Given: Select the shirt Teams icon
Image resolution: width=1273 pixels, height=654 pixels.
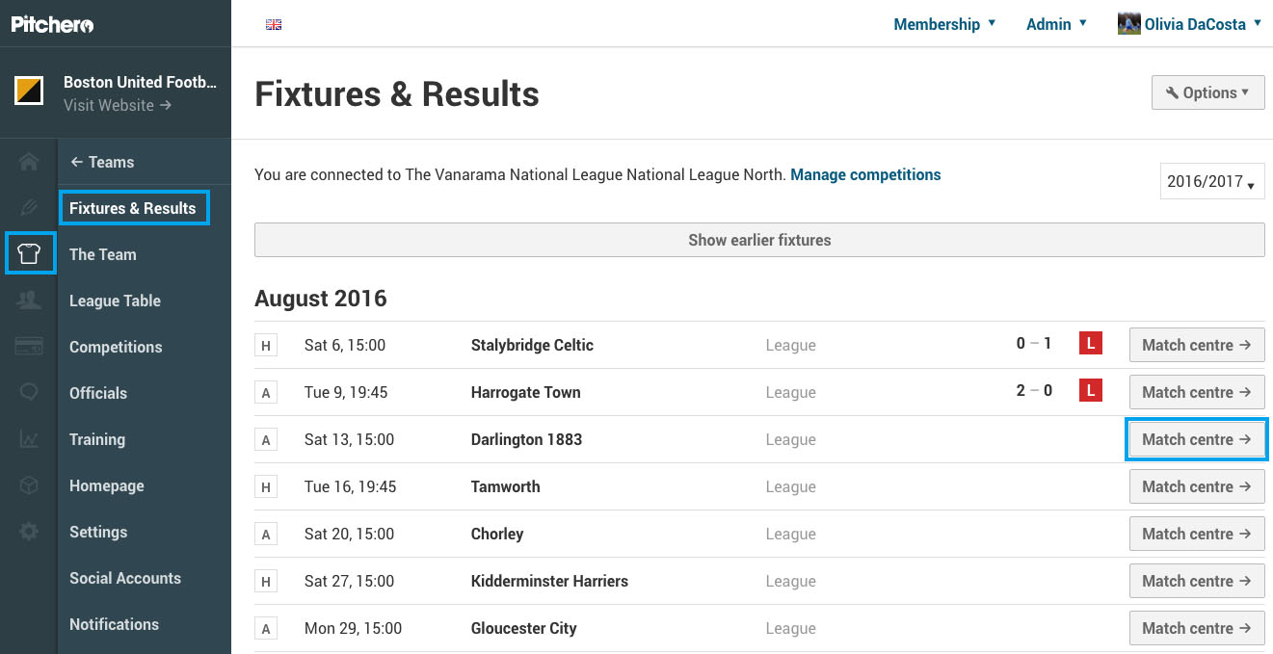Looking at the screenshot, I should [x=29, y=254].
